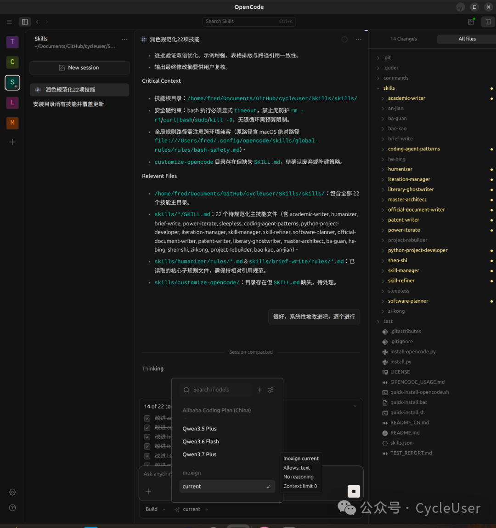Image resolution: width=496 pixels, height=528 pixels.
Task: Focus the Search models field
Action: click(x=215, y=390)
